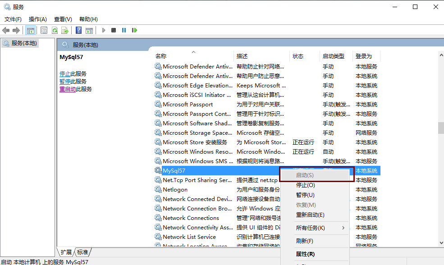Viewport: 444px width, 265px height.
Task: Switch to the 标准 tab
Action: click(82, 252)
